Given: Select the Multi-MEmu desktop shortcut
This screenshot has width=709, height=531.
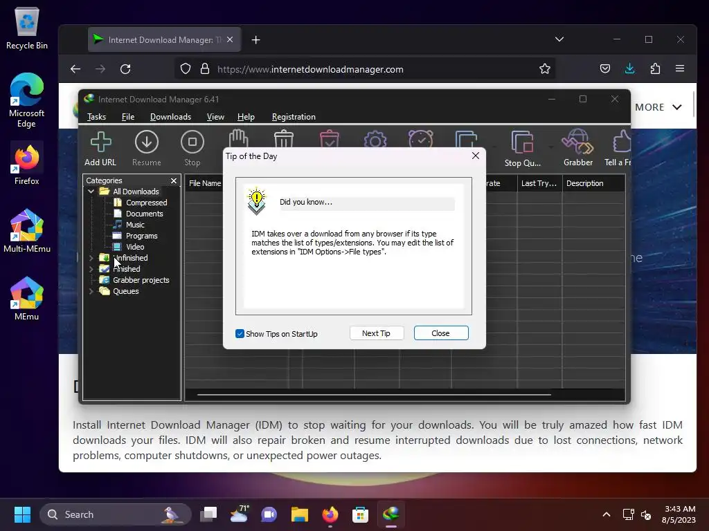Looking at the screenshot, I should coord(27,231).
